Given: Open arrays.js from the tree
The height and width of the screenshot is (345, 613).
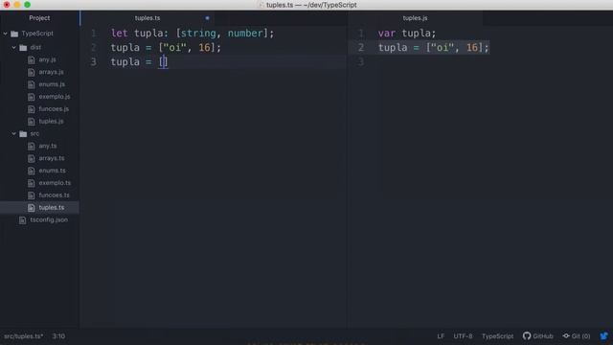Looking at the screenshot, I should 51,73.
